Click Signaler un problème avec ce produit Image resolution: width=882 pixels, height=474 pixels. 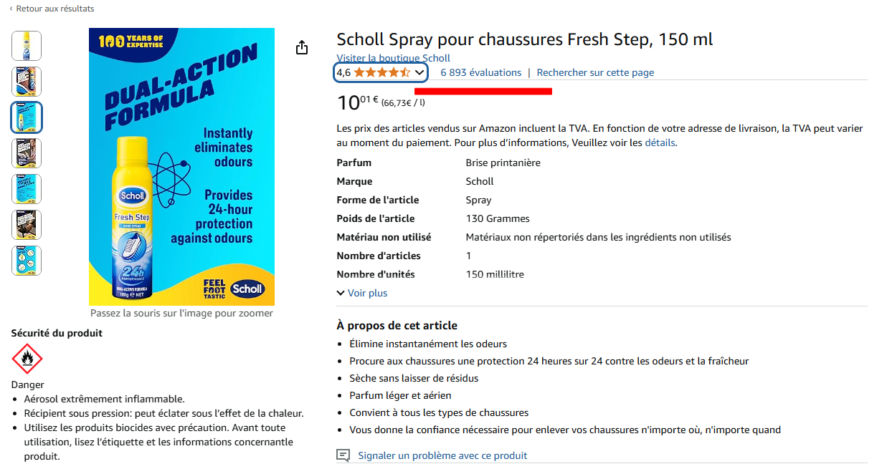click(442, 455)
